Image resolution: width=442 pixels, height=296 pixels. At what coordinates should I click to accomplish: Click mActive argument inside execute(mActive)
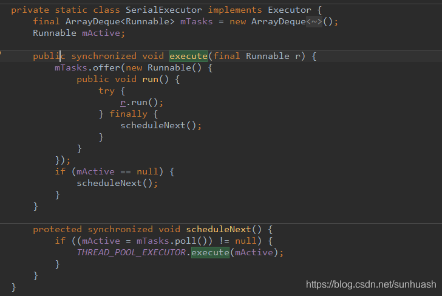point(254,252)
